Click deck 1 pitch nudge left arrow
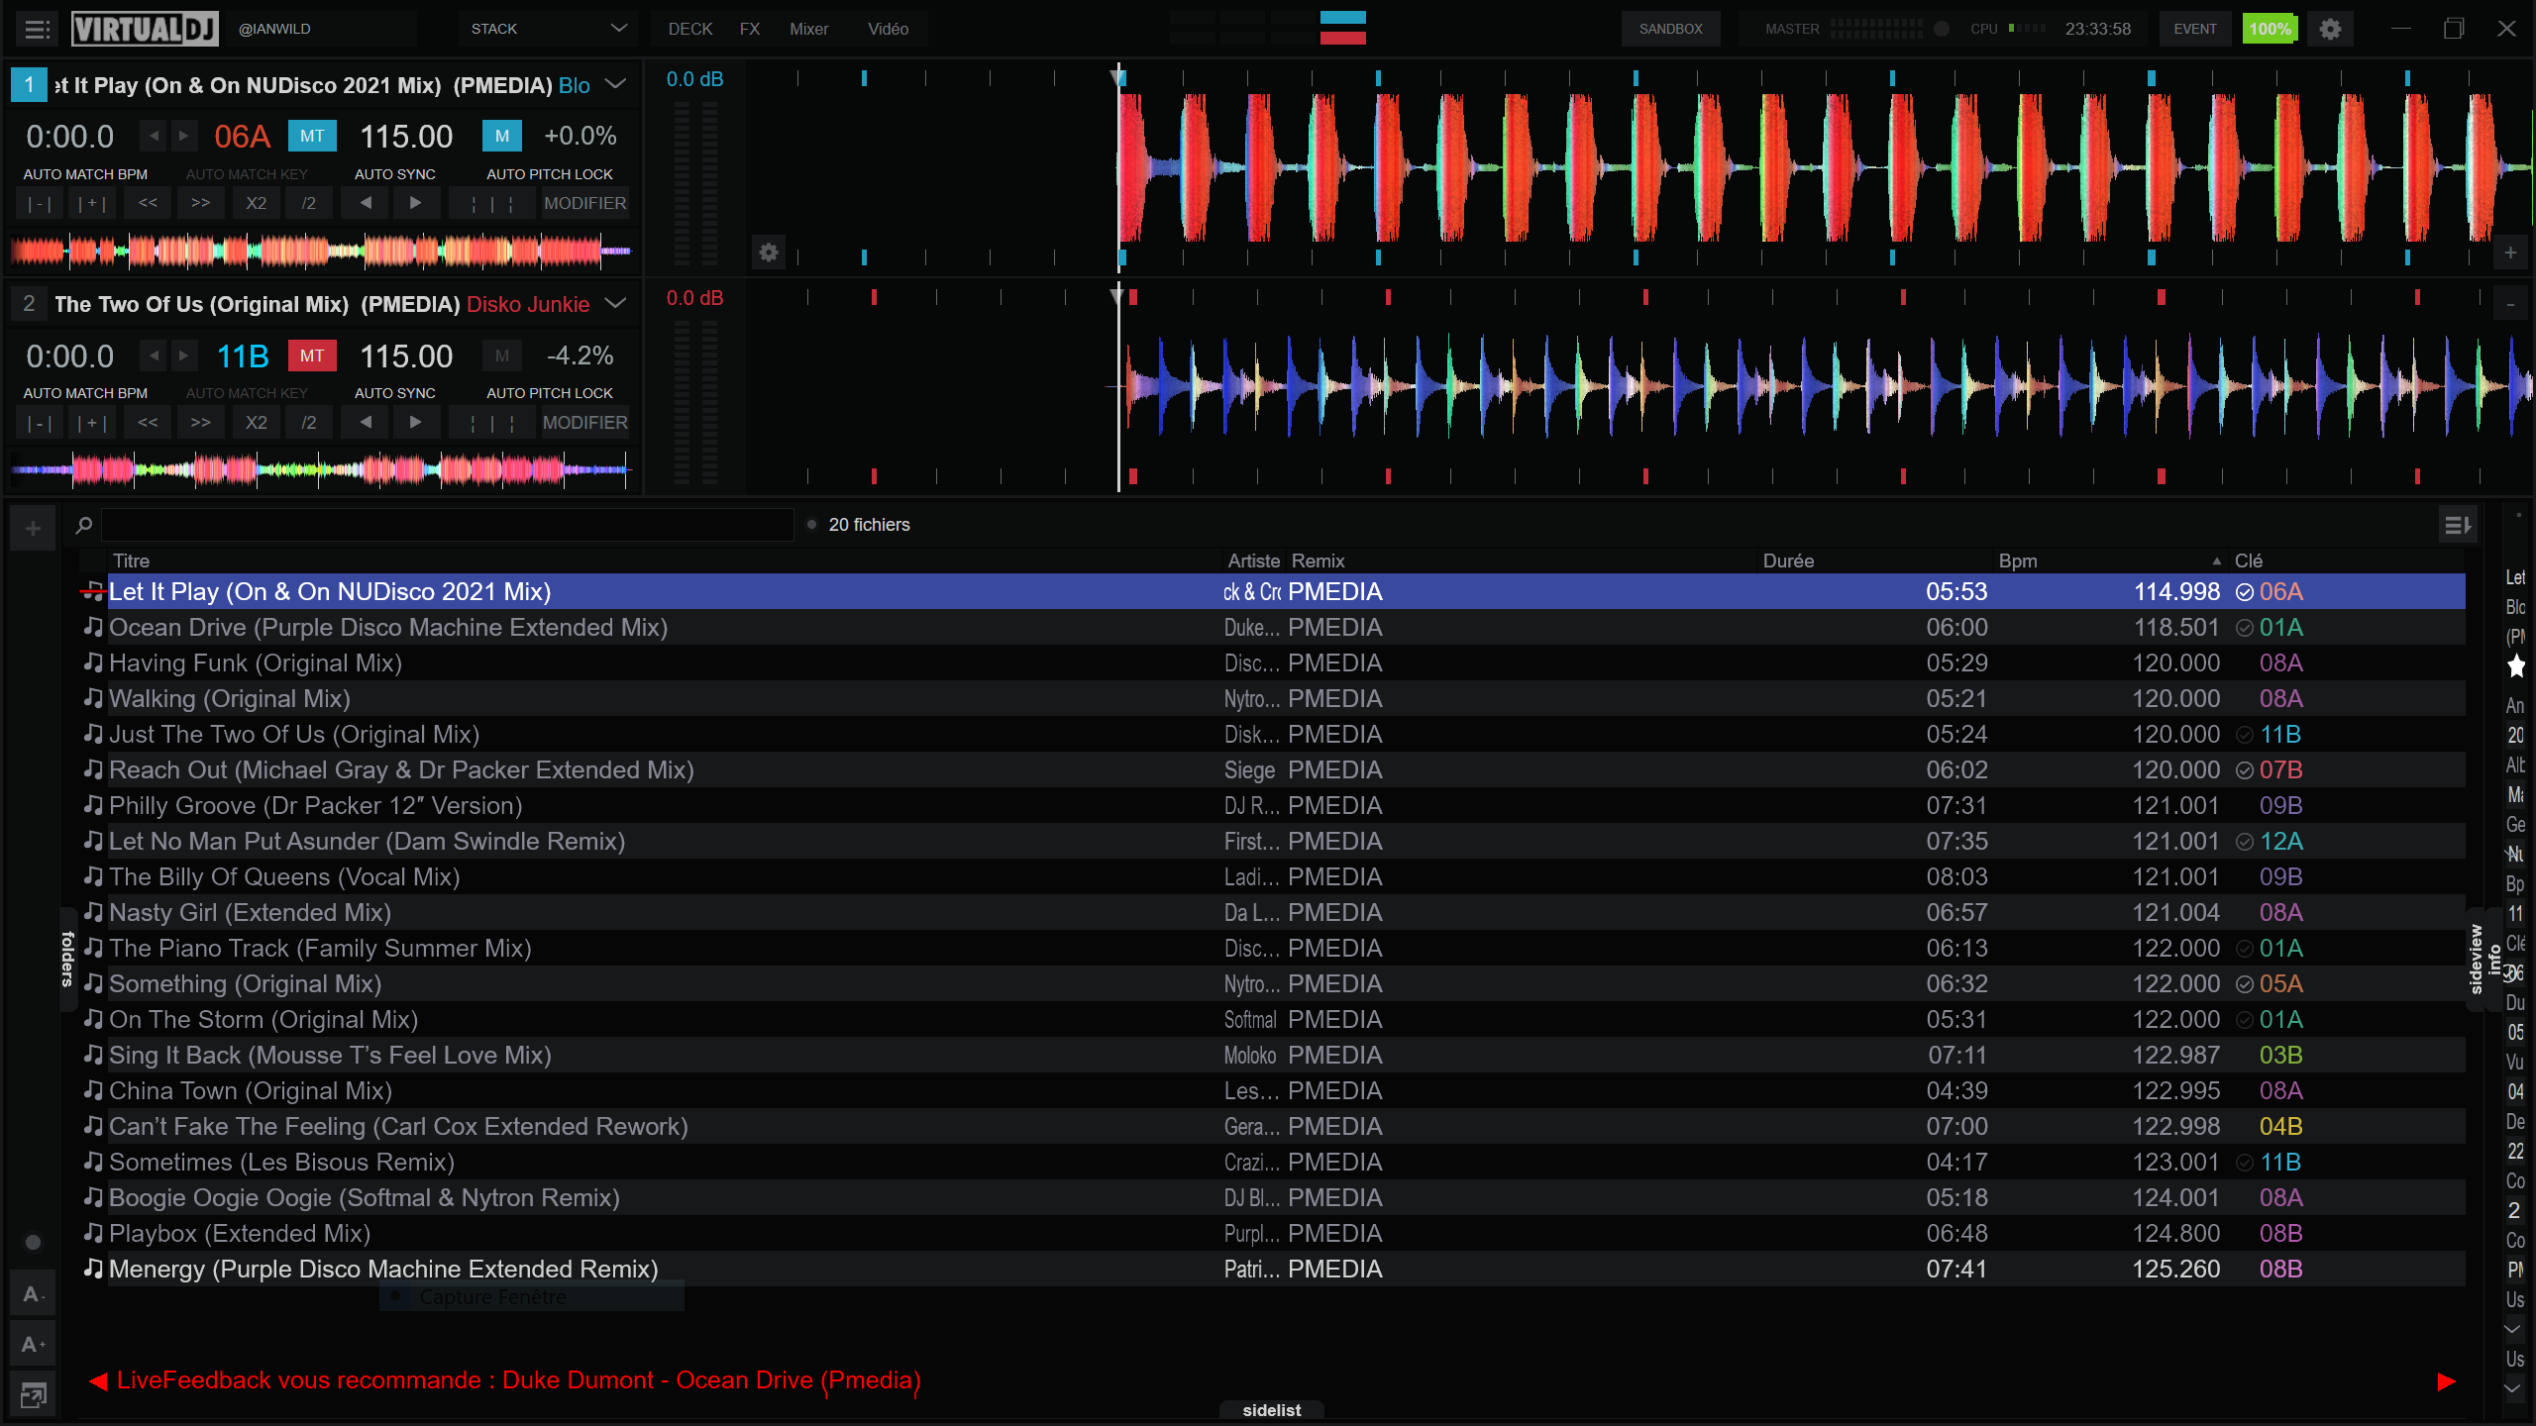 (x=367, y=203)
